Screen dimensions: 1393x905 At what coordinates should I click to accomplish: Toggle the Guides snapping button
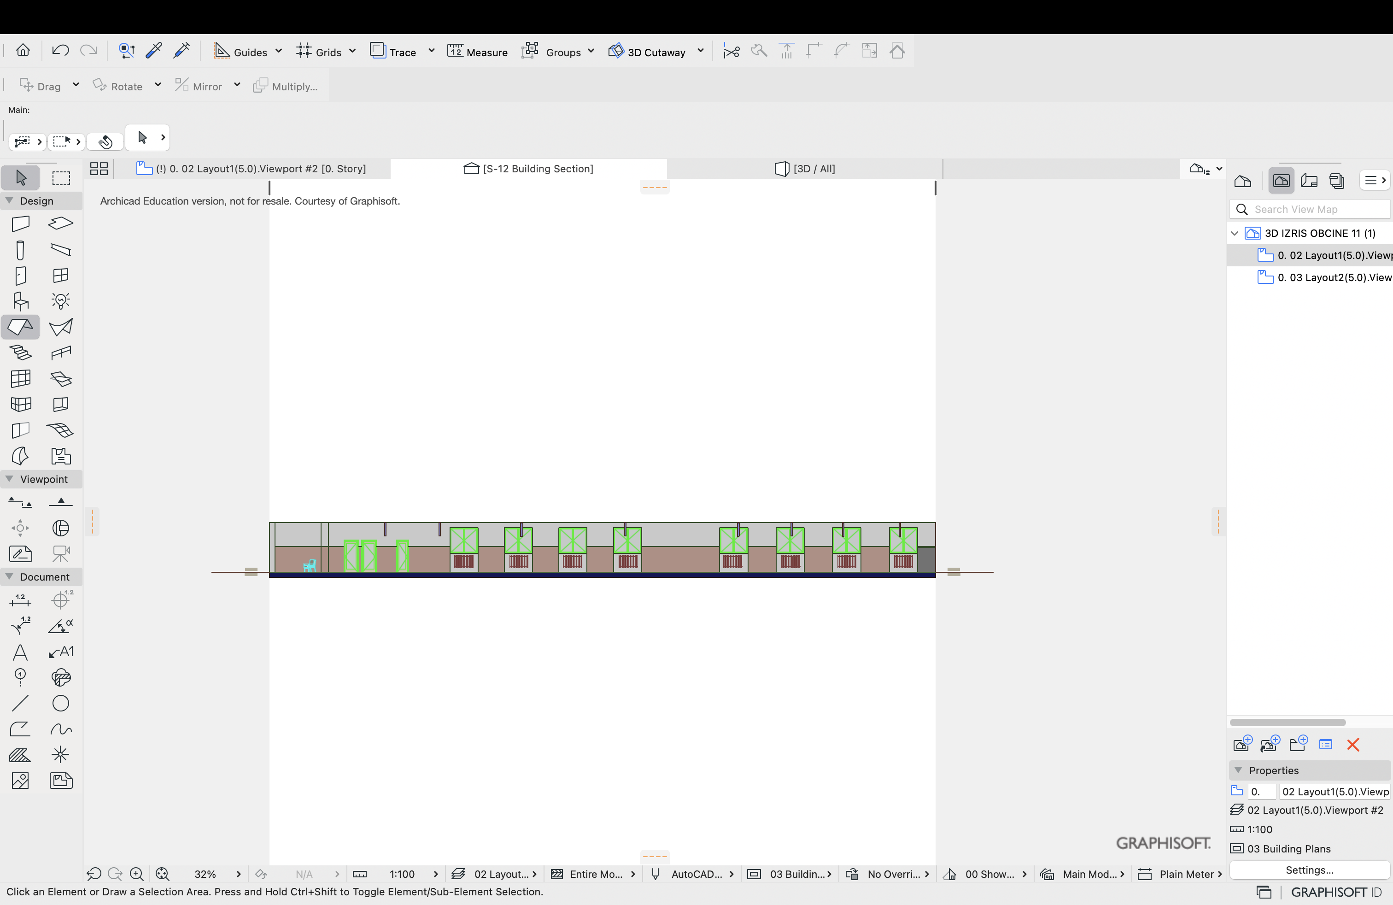pyautogui.click(x=240, y=52)
